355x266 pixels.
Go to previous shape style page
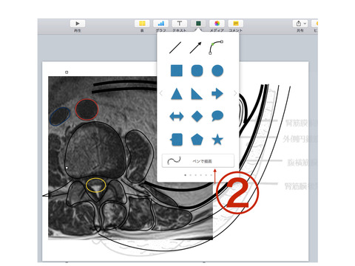pos(161,93)
